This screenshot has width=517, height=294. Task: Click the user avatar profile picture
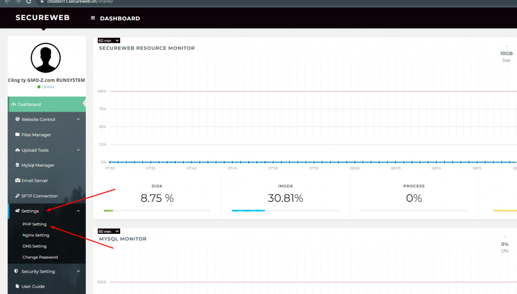[45, 58]
